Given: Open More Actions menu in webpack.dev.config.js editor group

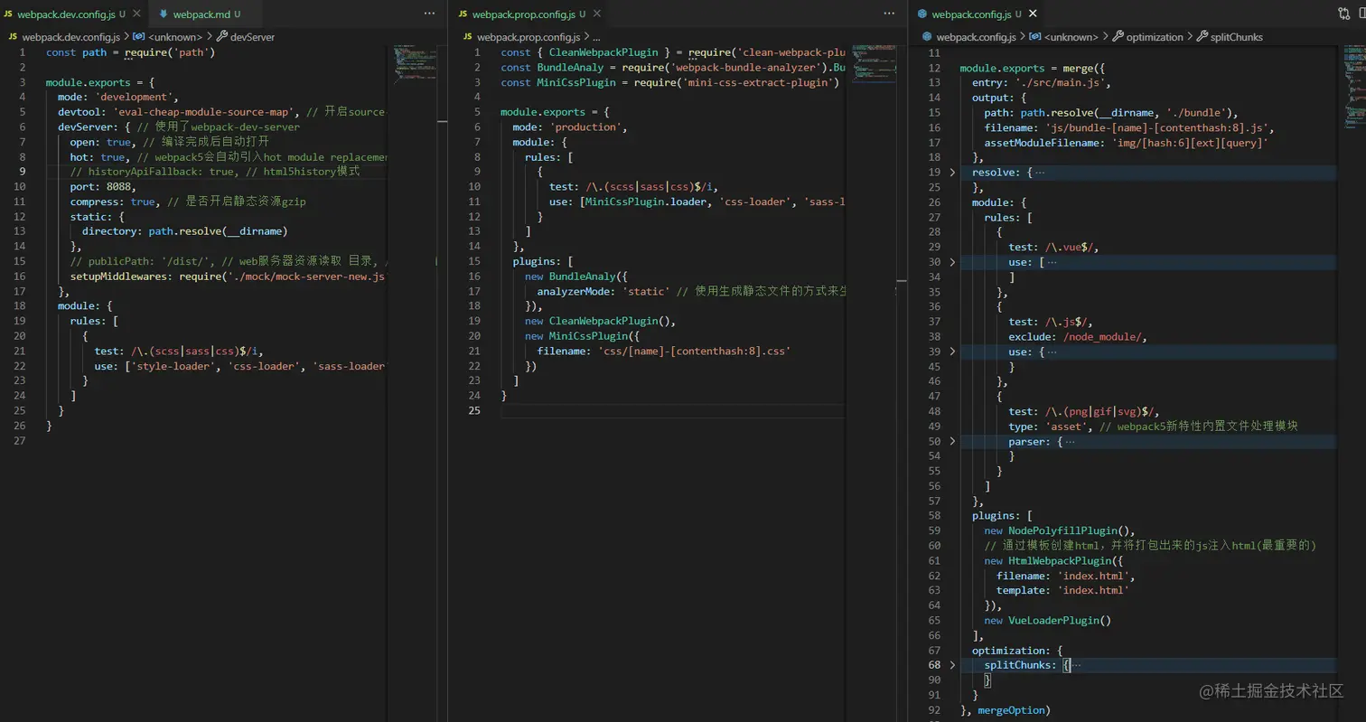Looking at the screenshot, I should (x=429, y=14).
